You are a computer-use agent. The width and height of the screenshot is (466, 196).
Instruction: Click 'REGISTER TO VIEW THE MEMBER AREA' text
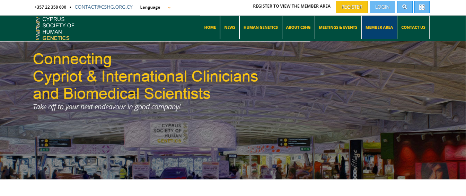(x=292, y=6)
